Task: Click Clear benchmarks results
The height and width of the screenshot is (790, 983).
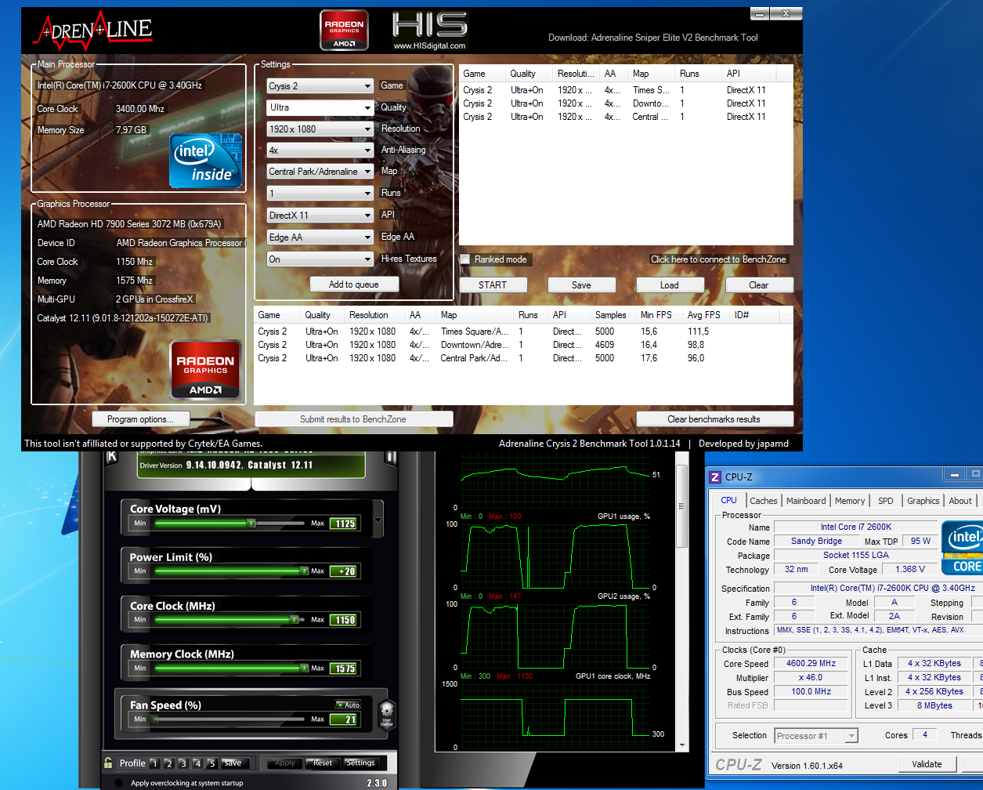Action: tap(714, 419)
